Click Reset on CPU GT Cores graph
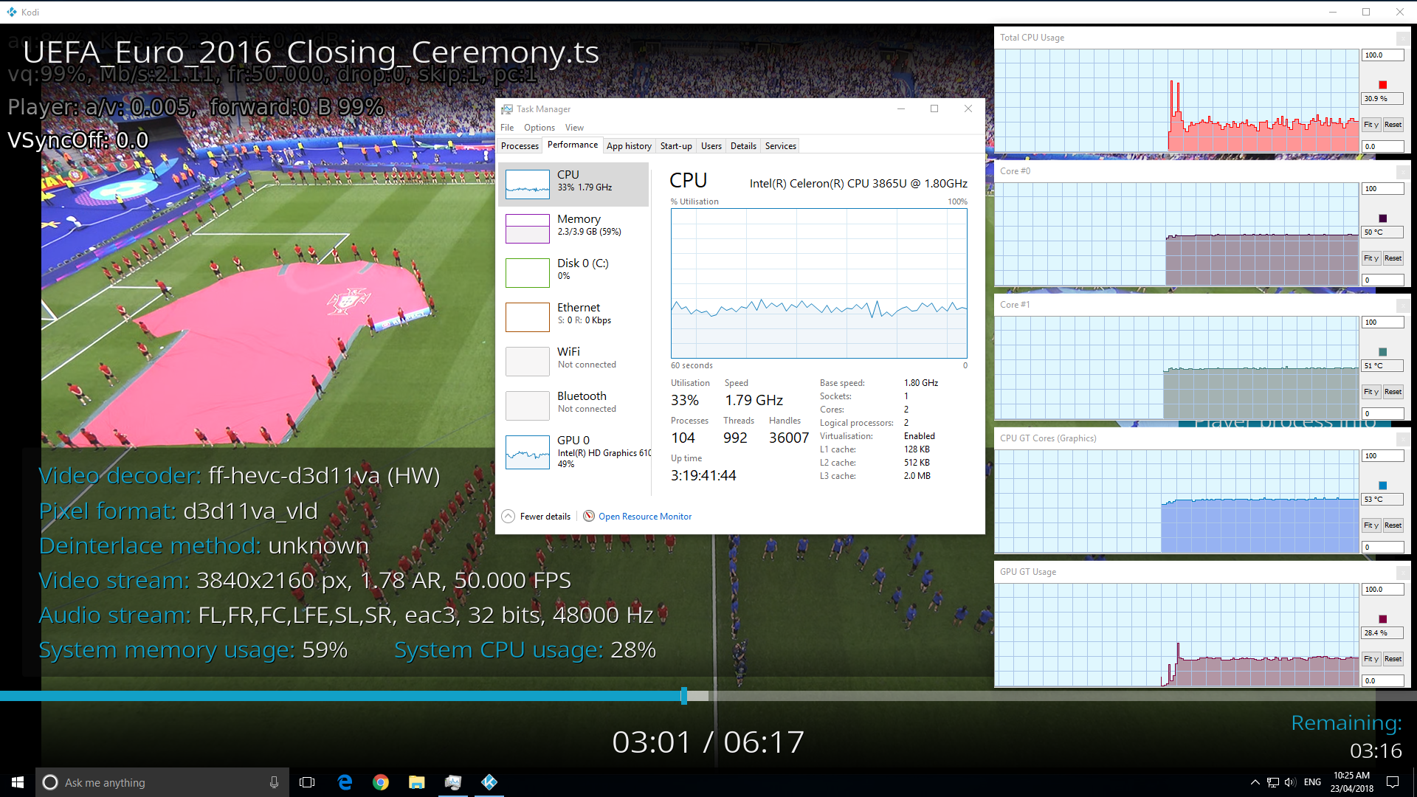Viewport: 1417px width, 797px height. [x=1393, y=525]
